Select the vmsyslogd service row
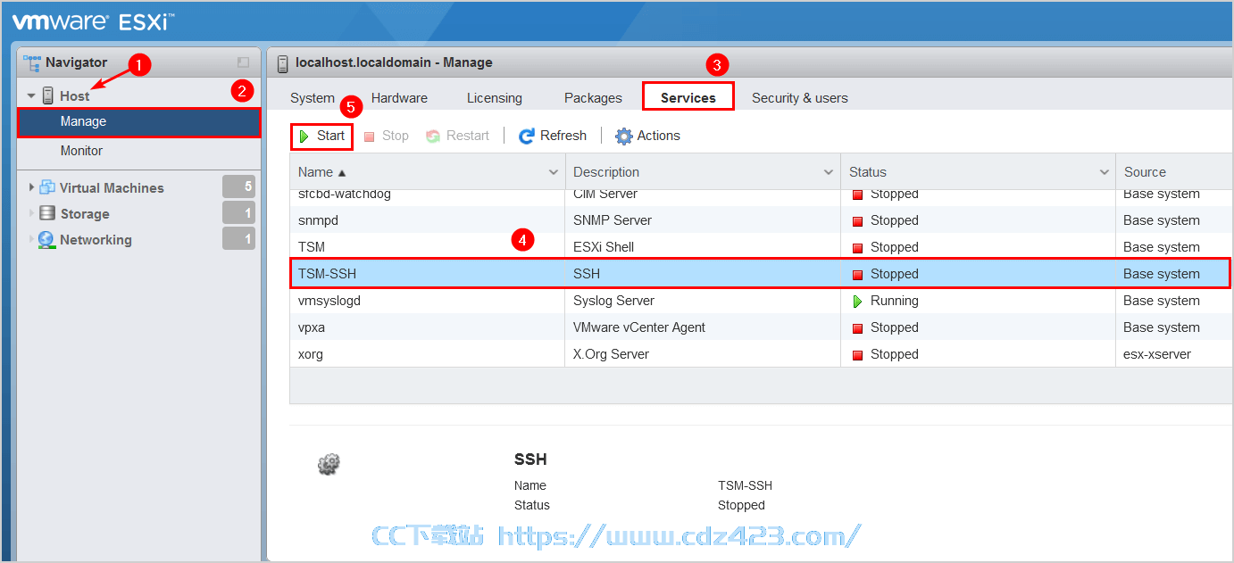The height and width of the screenshot is (563, 1234). [761, 301]
